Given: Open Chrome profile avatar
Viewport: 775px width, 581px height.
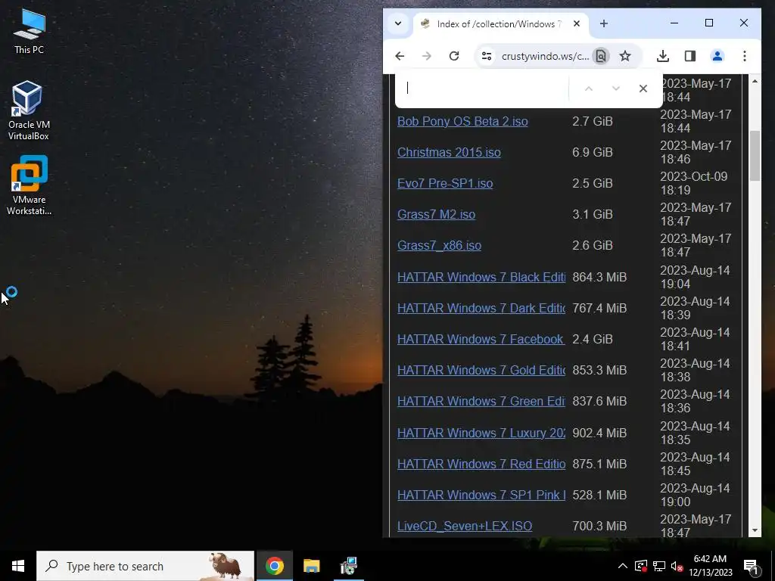Looking at the screenshot, I should [x=717, y=56].
